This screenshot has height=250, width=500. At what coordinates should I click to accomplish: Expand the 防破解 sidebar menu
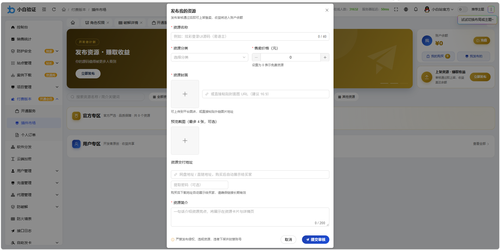tap(34, 207)
